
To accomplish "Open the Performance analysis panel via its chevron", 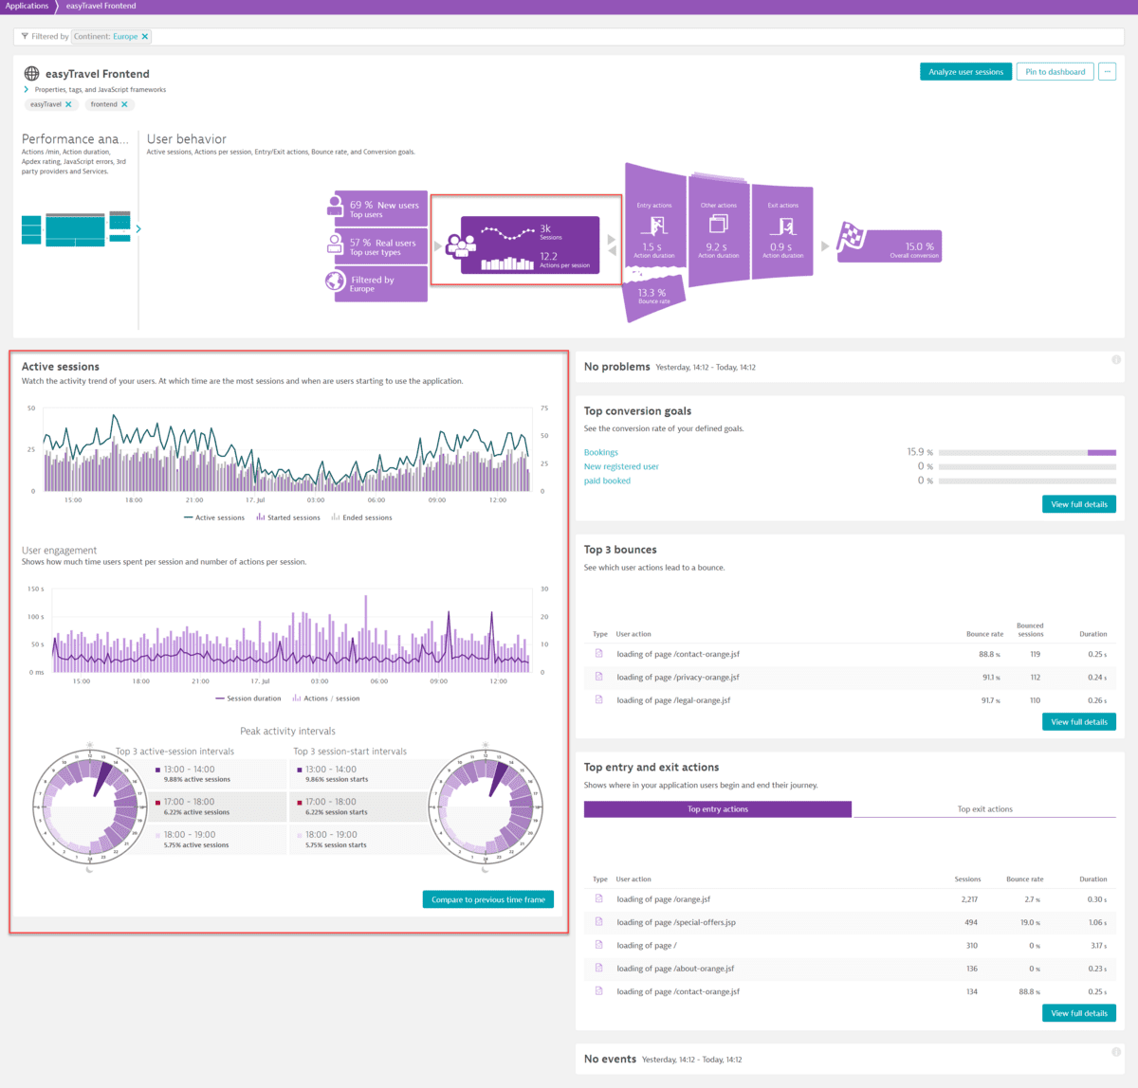I will tap(138, 228).
